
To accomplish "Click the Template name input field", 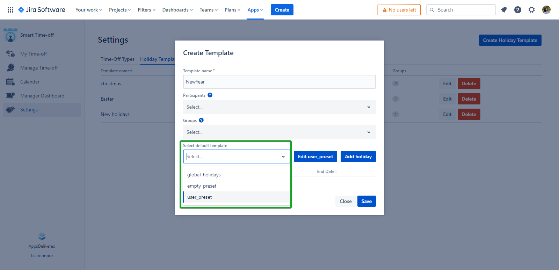I will pos(279,82).
